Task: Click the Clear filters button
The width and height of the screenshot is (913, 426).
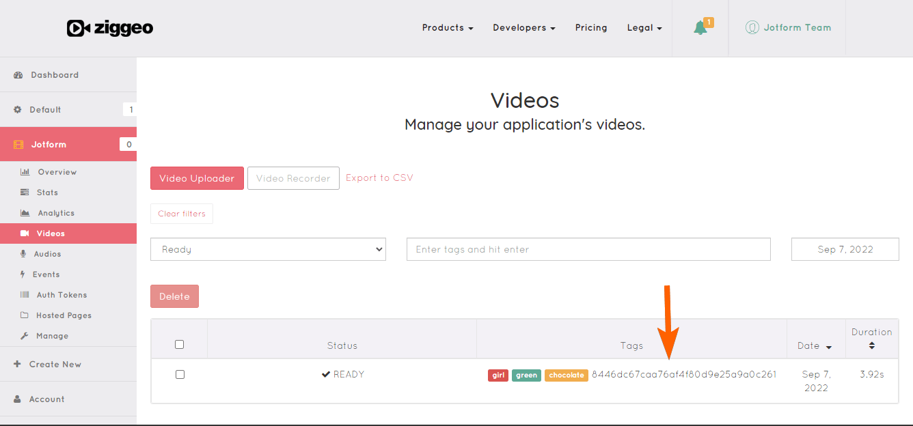Action: coord(182,214)
